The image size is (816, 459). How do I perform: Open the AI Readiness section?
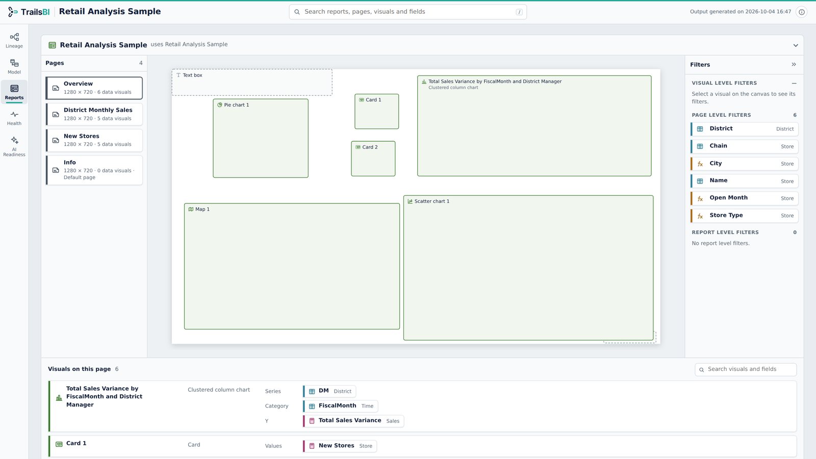pyautogui.click(x=14, y=146)
